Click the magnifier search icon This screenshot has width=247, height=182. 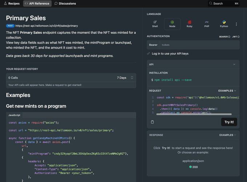click(211, 3)
